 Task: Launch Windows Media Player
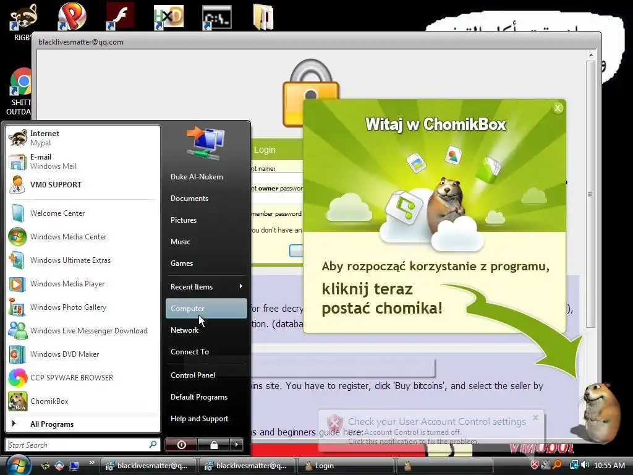coord(83,283)
